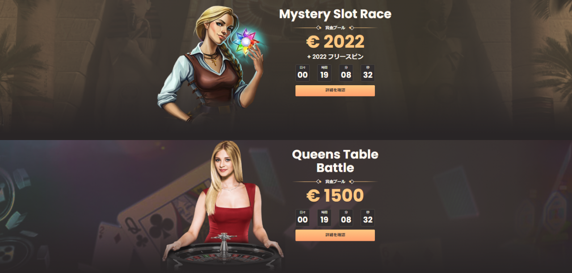Image resolution: width=572 pixels, height=273 pixels.
Task: Click the prize pool label under Slot Race
Action: pyautogui.click(x=335, y=28)
